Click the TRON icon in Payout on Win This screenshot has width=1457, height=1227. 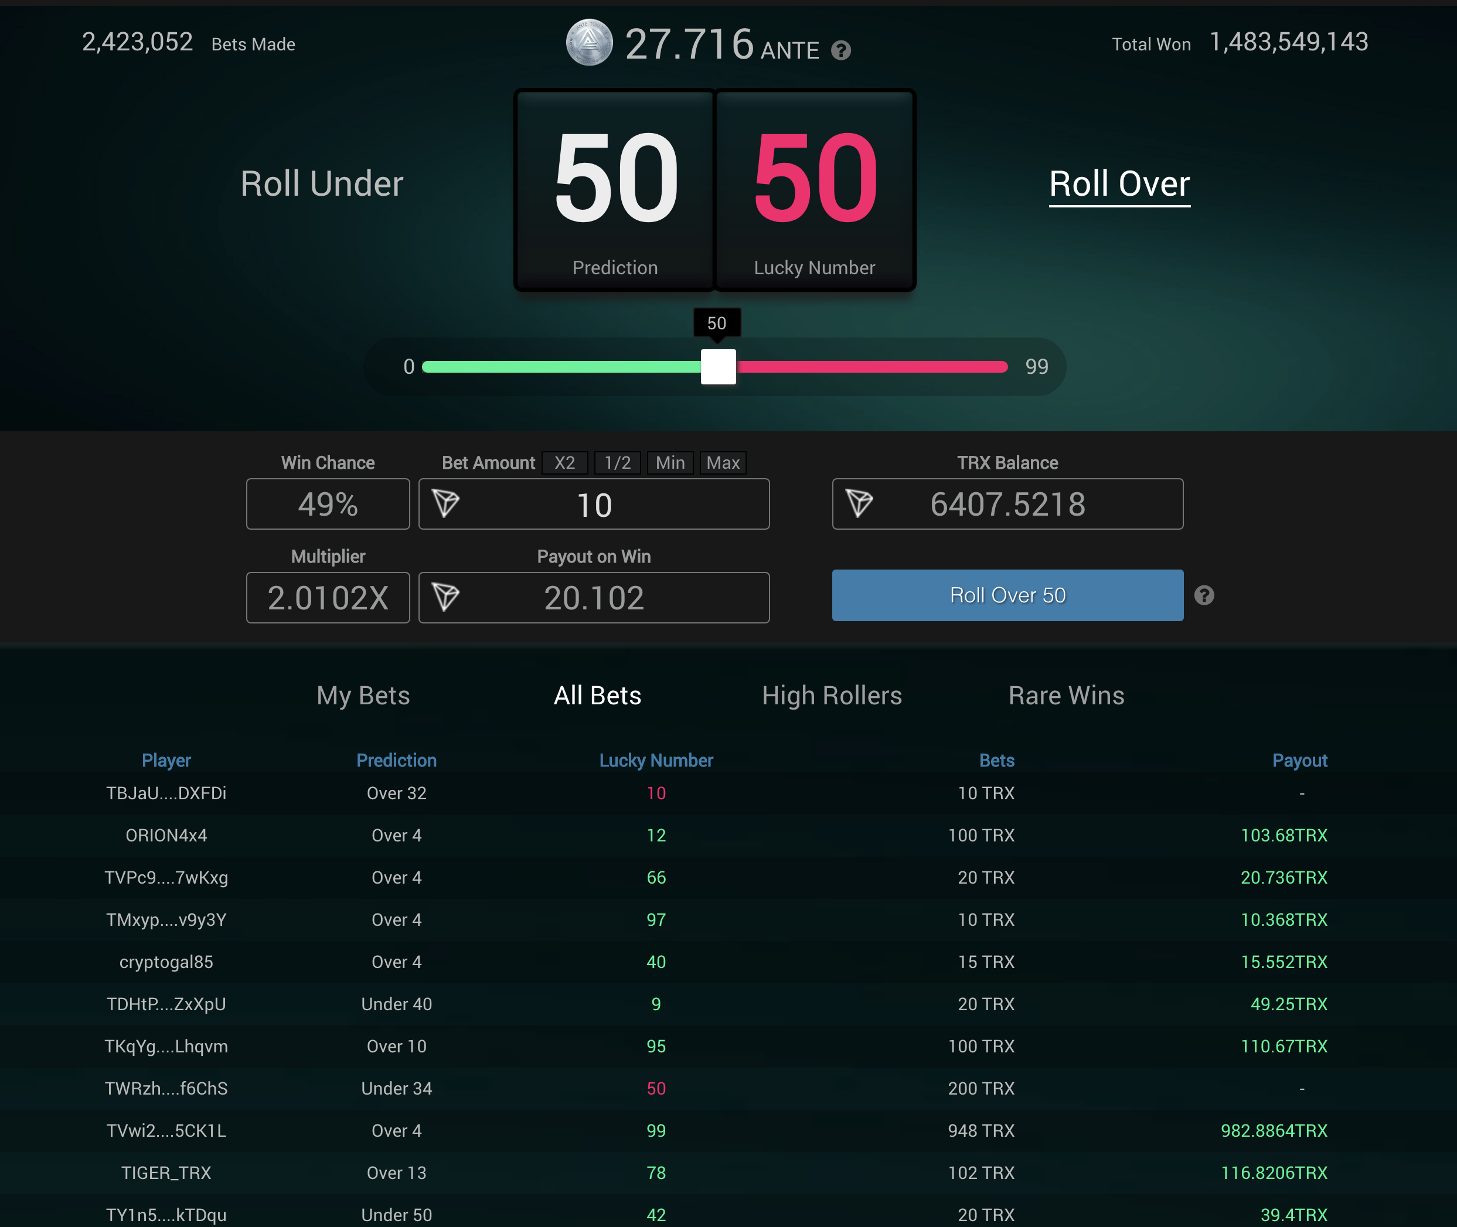(x=446, y=597)
